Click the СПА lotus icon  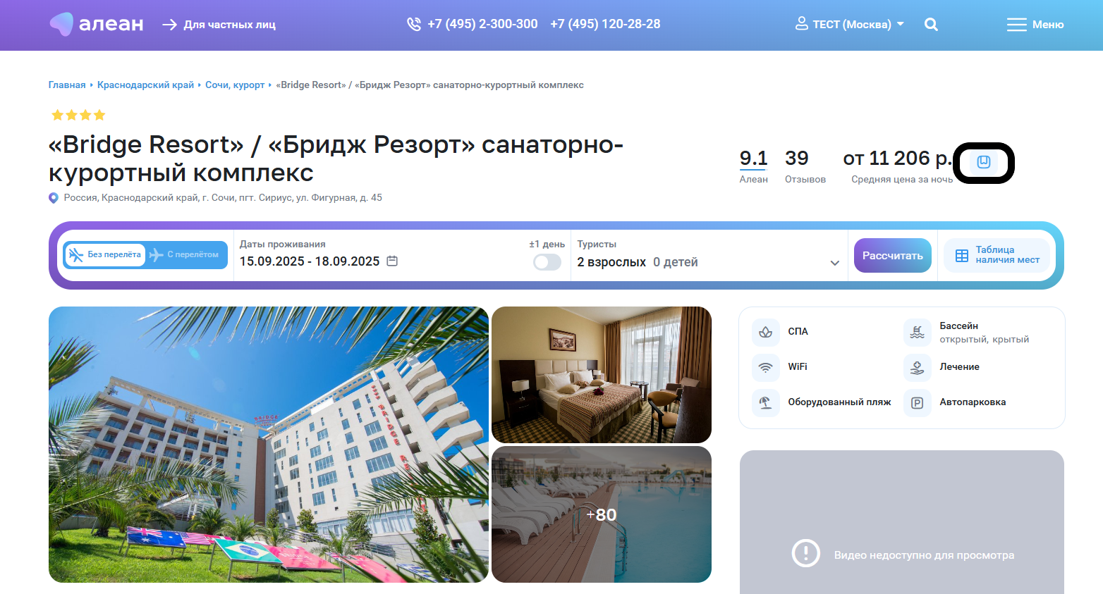pyautogui.click(x=765, y=331)
